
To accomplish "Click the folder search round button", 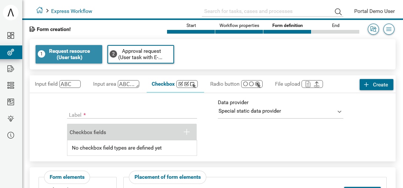I will [x=373, y=29].
